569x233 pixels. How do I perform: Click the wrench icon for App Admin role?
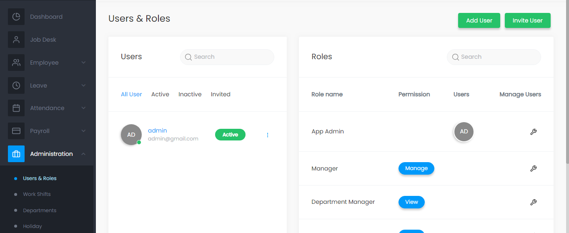tap(533, 132)
